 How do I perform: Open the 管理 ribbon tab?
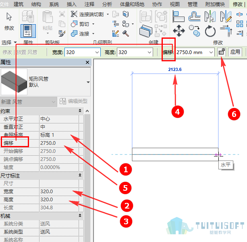click(192, 4)
